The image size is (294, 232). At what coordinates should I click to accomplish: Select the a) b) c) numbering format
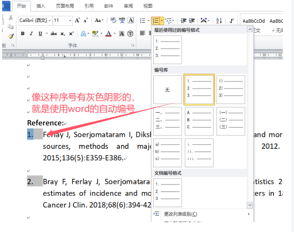[167, 153]
